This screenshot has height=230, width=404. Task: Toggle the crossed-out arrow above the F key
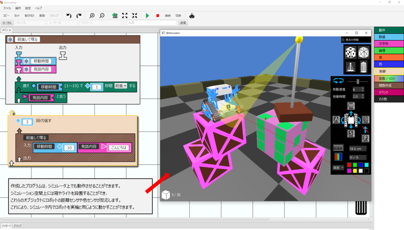[x=365, y=128]
